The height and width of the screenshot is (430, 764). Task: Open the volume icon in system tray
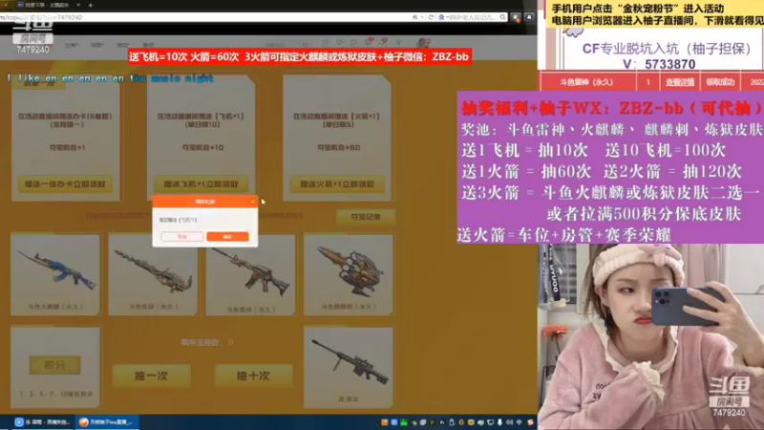pyautogui.click(x=509, y=422)
